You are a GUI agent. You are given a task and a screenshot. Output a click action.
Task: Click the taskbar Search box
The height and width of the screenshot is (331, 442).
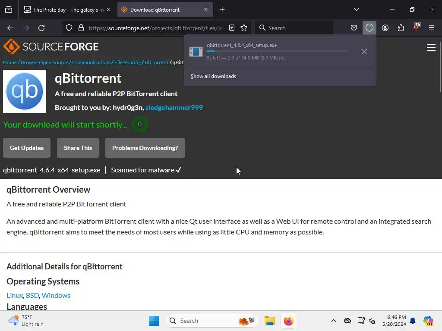(212, 321)
